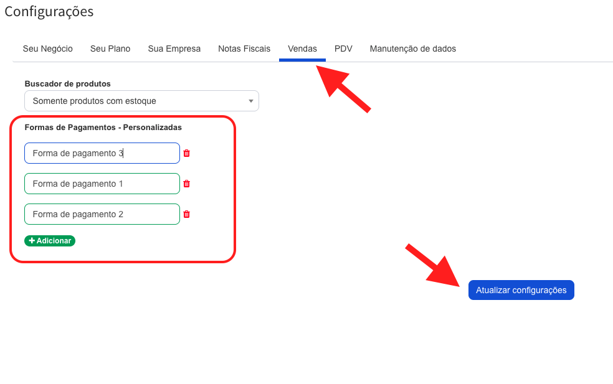613x384 pixels.
Task: Delete Forma de pagamento 1 with trash icon
Action: [x=186, y=184]
